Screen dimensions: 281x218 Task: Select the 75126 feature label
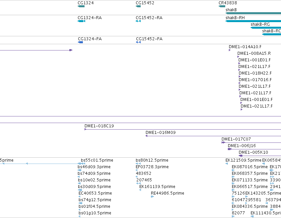tap(238, 194)
